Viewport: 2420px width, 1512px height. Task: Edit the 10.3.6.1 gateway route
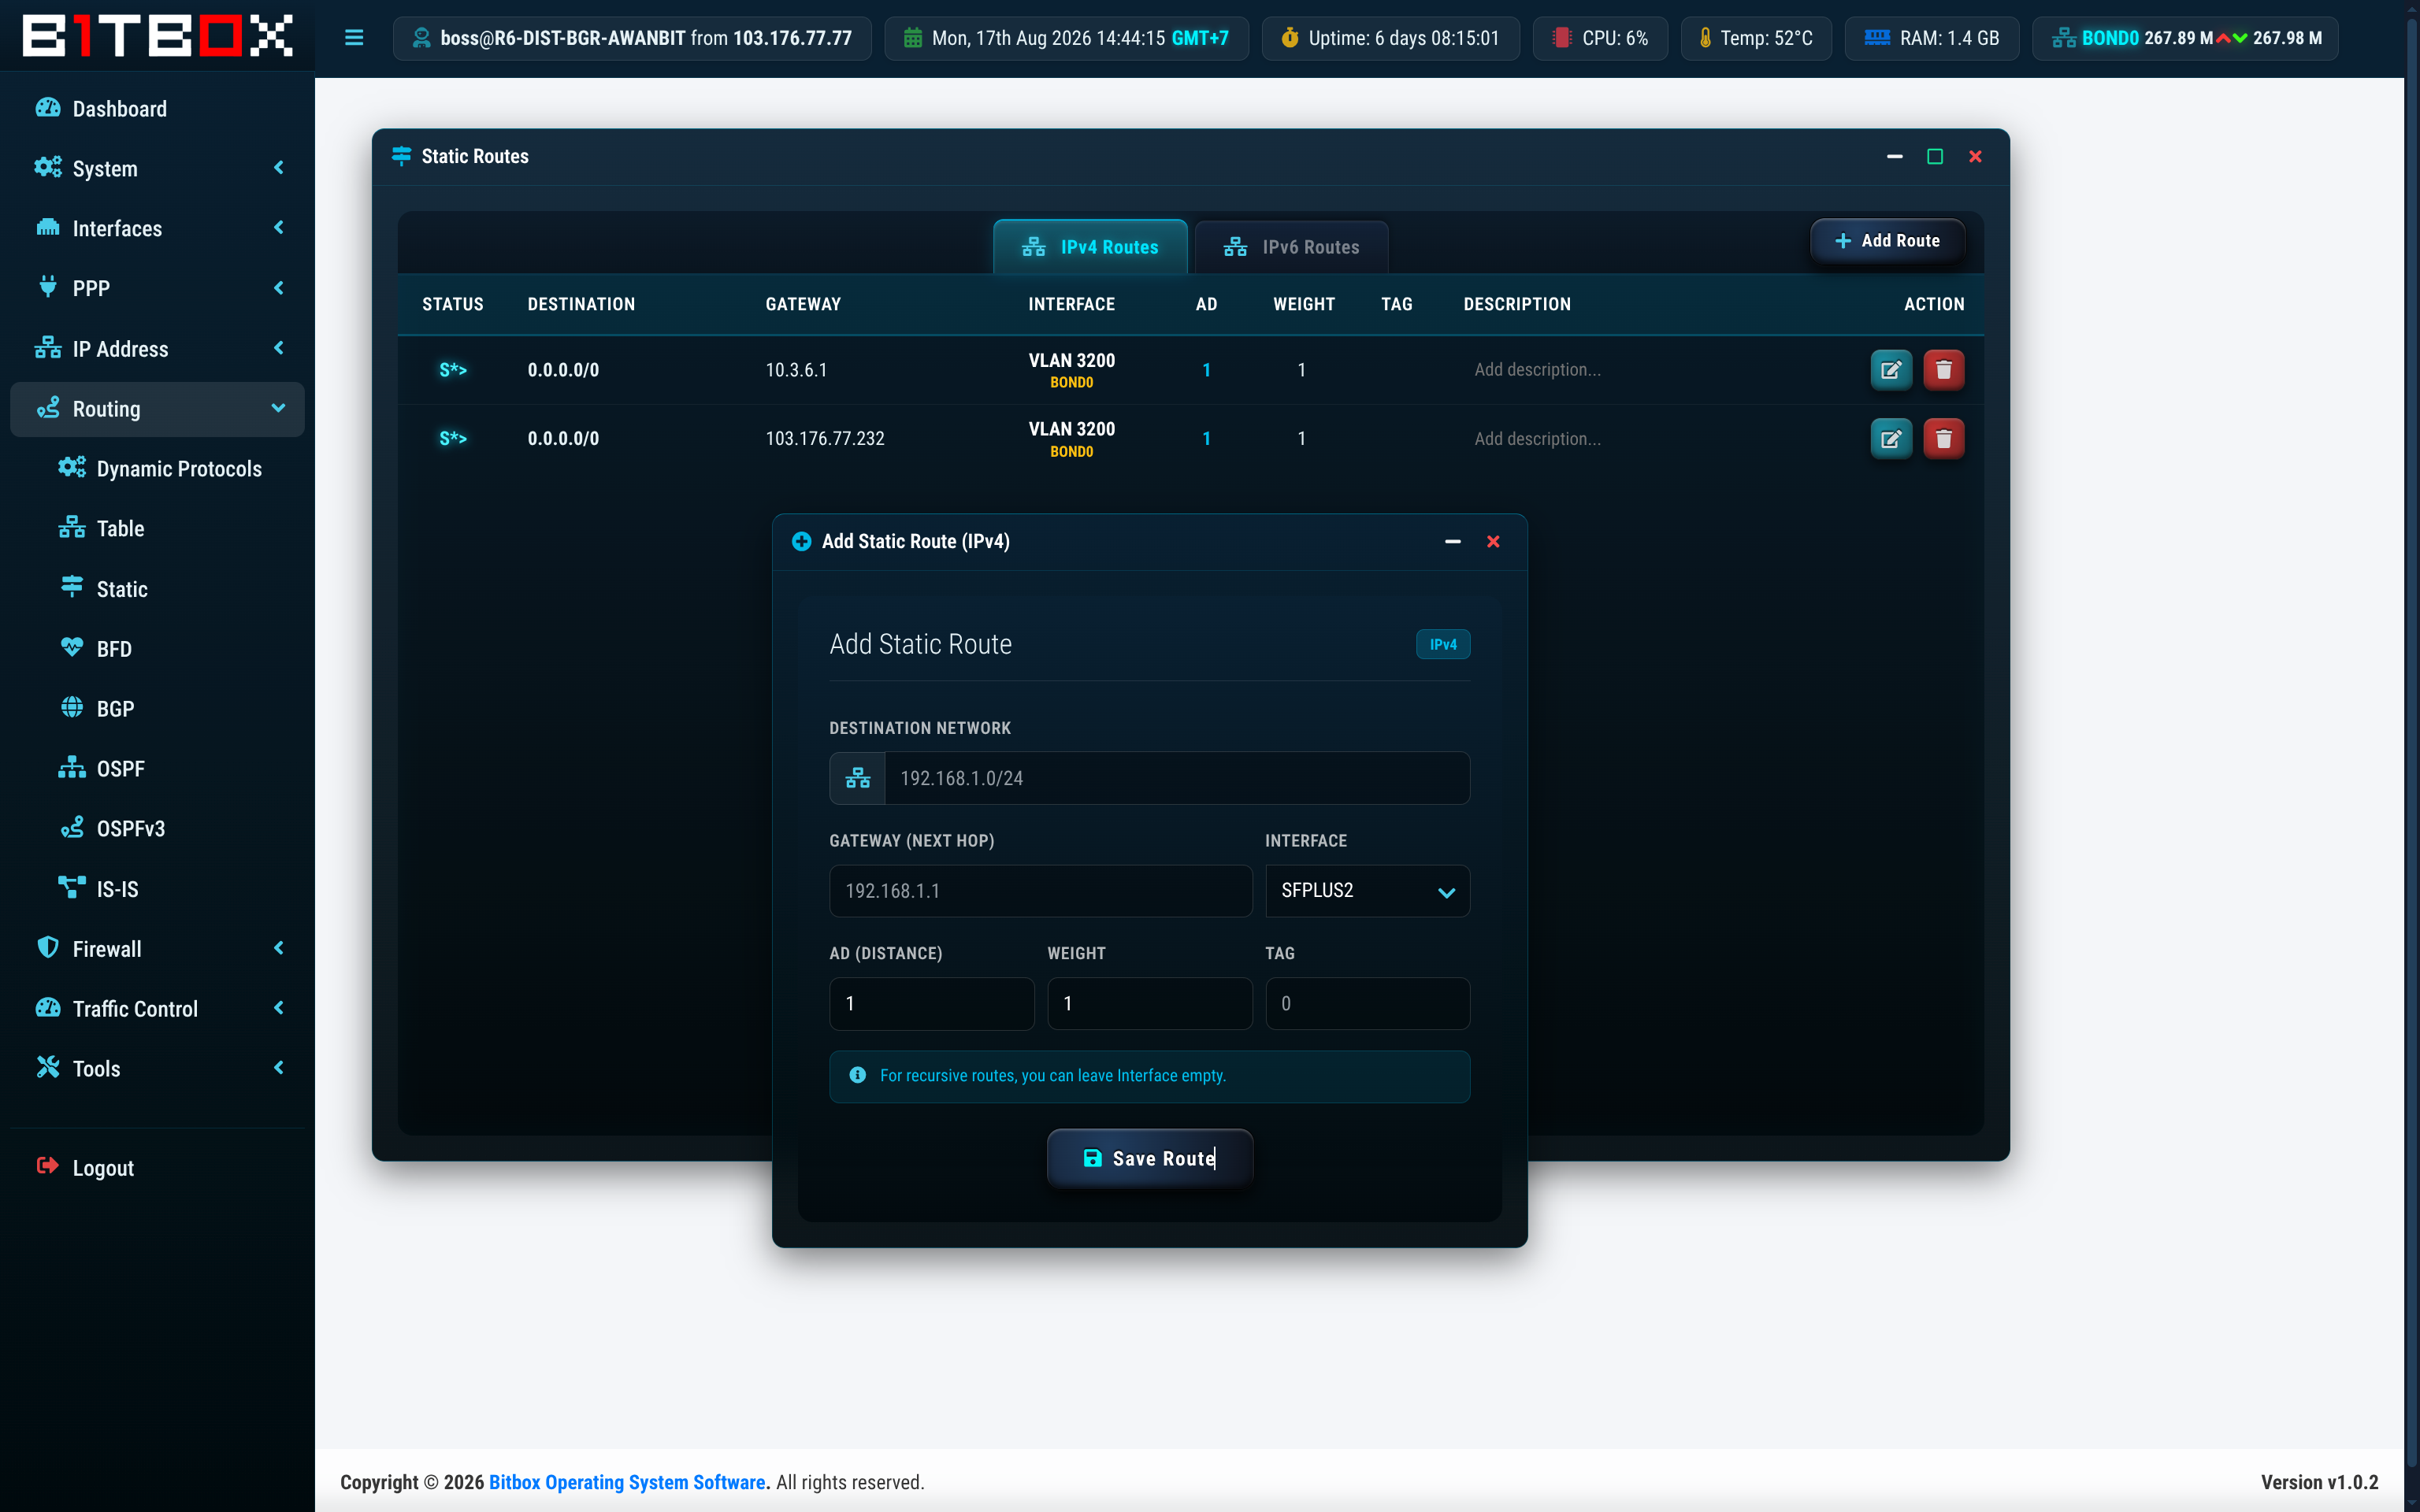tap(1890, 370)
